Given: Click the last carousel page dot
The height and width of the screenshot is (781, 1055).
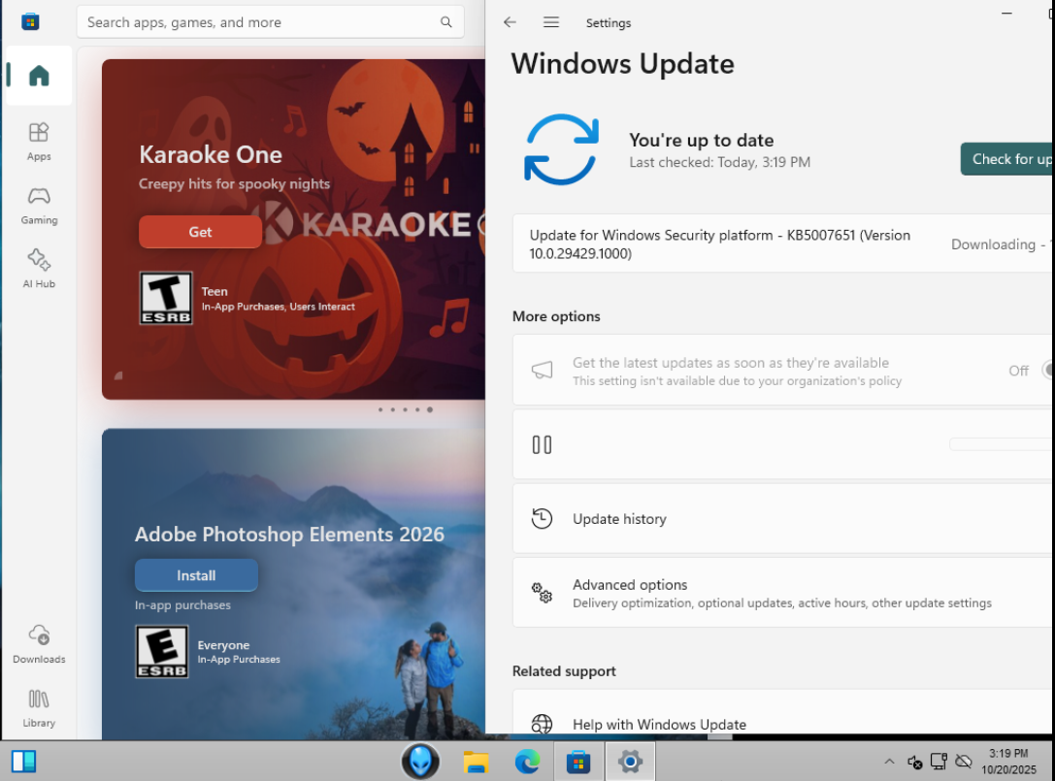Looking at the screenshot, I should click(430, 409).
